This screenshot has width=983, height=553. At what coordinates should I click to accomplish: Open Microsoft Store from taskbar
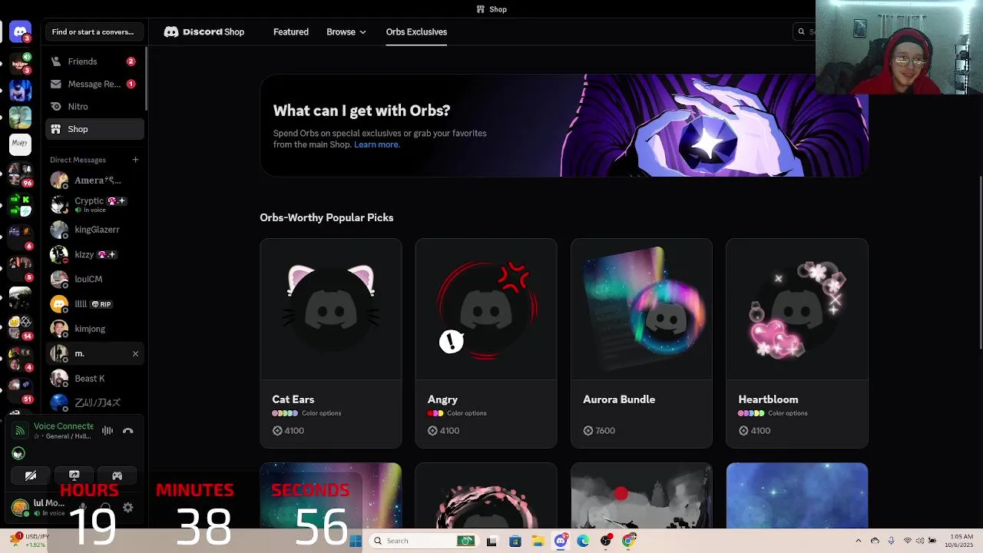click(x=515, y=541)
